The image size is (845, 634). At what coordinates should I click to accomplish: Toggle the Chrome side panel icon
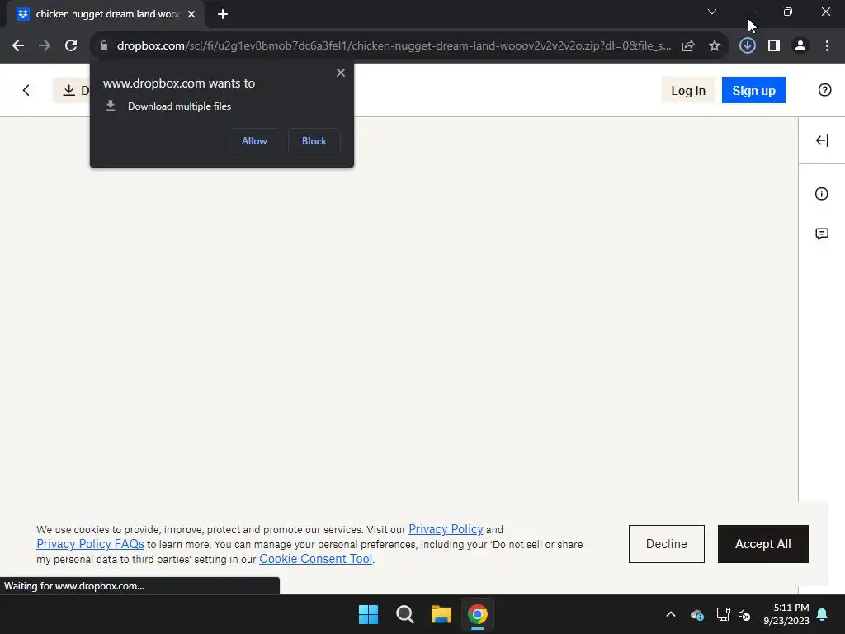coord(774,46)
